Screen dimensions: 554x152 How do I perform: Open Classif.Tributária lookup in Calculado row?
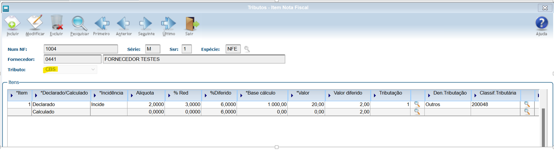point(527,112)
